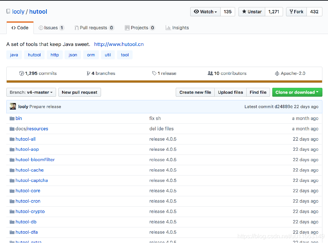Star count 1,271 to view stargazers
The height and width of the screenshot is (243, 328).
tap(274, 11)
